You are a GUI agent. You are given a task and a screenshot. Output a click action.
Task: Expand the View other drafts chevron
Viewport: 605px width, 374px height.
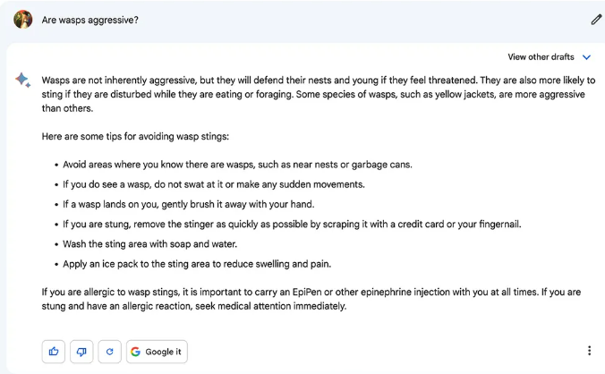586,57
